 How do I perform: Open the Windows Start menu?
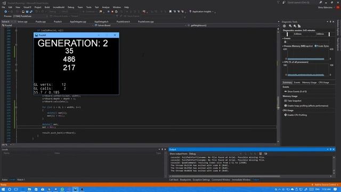tap(3, 189)
